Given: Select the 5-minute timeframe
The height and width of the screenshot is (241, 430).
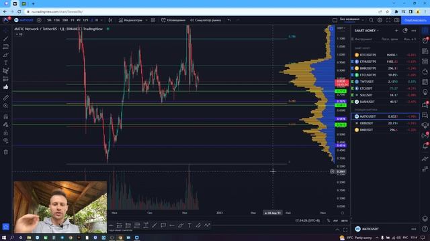Looking at the screenshot, I should click(x=49, y=20).
